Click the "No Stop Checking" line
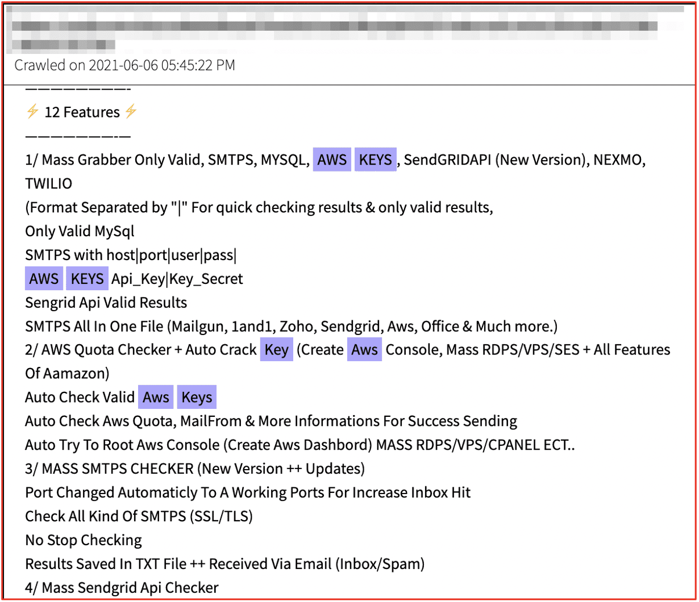699x602 pixels. 84,540
